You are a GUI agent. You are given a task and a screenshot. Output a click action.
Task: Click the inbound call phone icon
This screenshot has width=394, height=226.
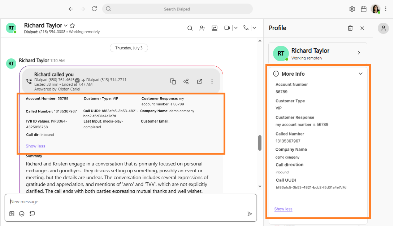click(x=29, y=81)
